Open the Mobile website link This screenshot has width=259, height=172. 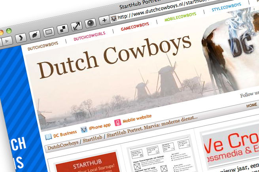[x=137, y=119]
